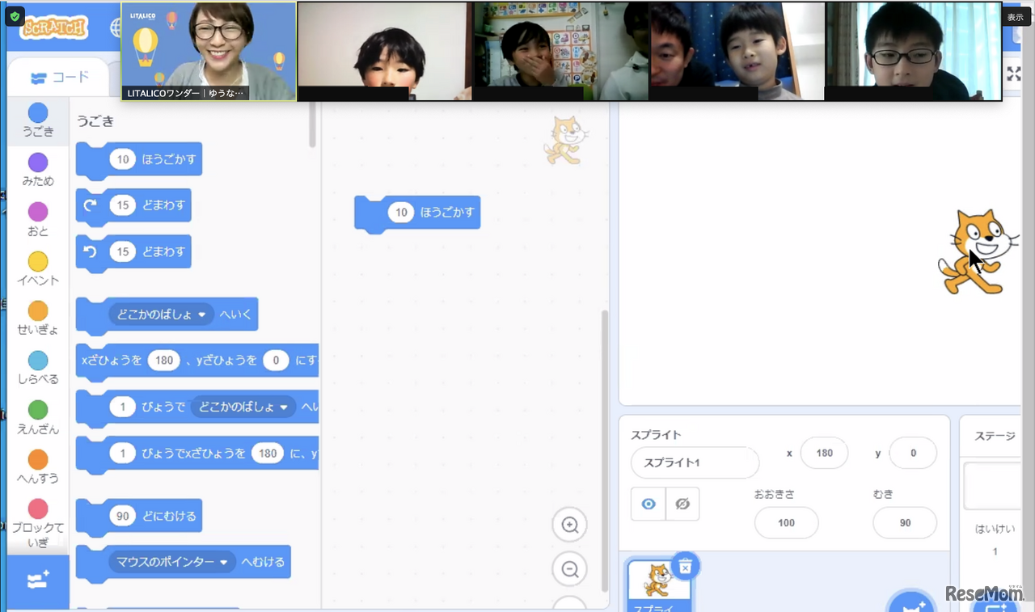Image resolution: width=1035 pixels, height=612 pixels.
Task: Select the purple みため category swatch
Action: tap(38, 162)
